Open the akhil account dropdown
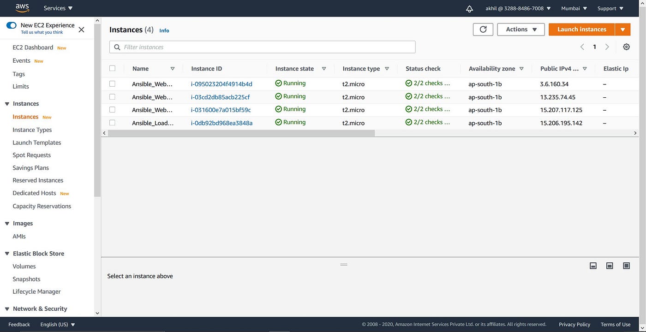This screenshot has height=332, width=646. 518,8
